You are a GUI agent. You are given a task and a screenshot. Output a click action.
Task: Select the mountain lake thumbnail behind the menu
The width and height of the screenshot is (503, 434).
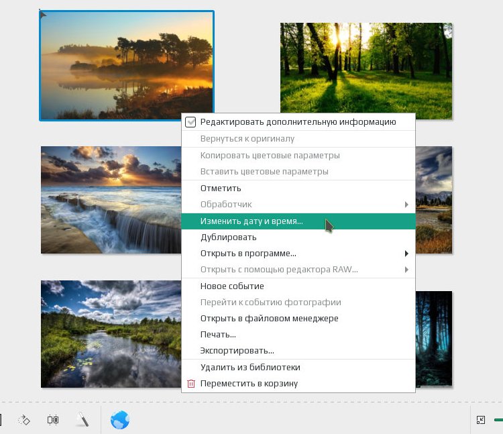point(434,200)
